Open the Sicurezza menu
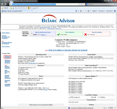 tap(102, 11)
